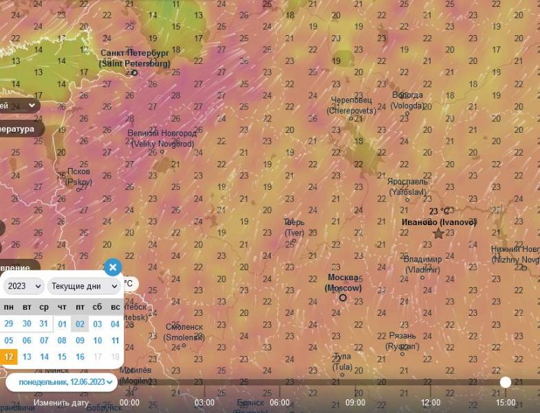Select day 13 in the calendar
540x413 pixels.
(x=27, y=357)
